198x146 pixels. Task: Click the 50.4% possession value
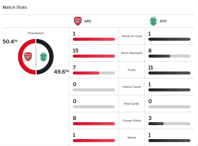(x=10, y=41)
